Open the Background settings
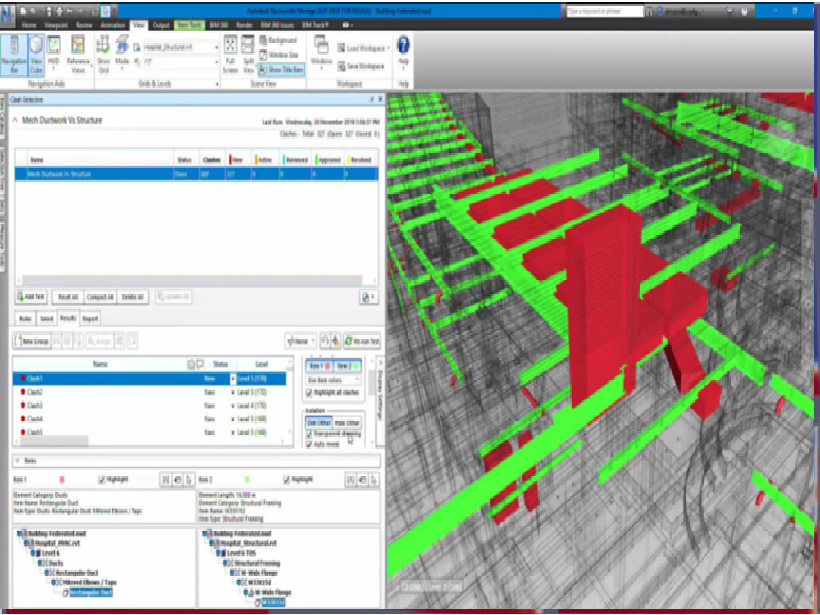The width and height of the screenshot is (820, 615). pyautogui.click(x=278, y=40)
